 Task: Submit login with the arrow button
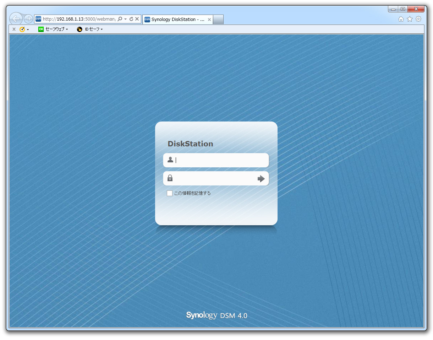tap(261, 179)
